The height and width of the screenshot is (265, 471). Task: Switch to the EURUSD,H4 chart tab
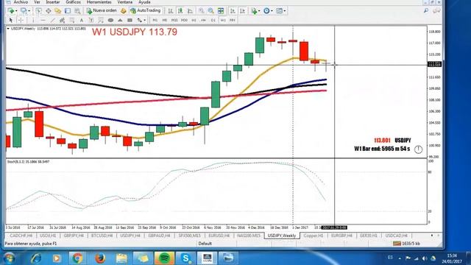(x=219, y=236)
